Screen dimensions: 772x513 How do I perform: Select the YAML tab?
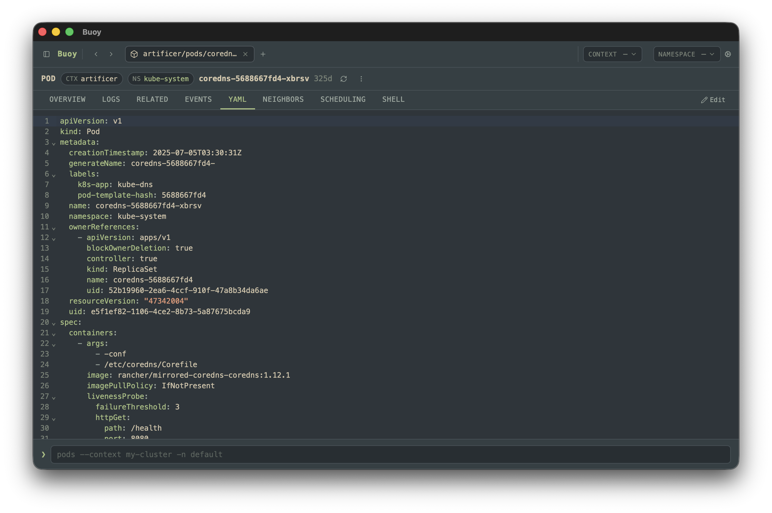coord(238,99)
